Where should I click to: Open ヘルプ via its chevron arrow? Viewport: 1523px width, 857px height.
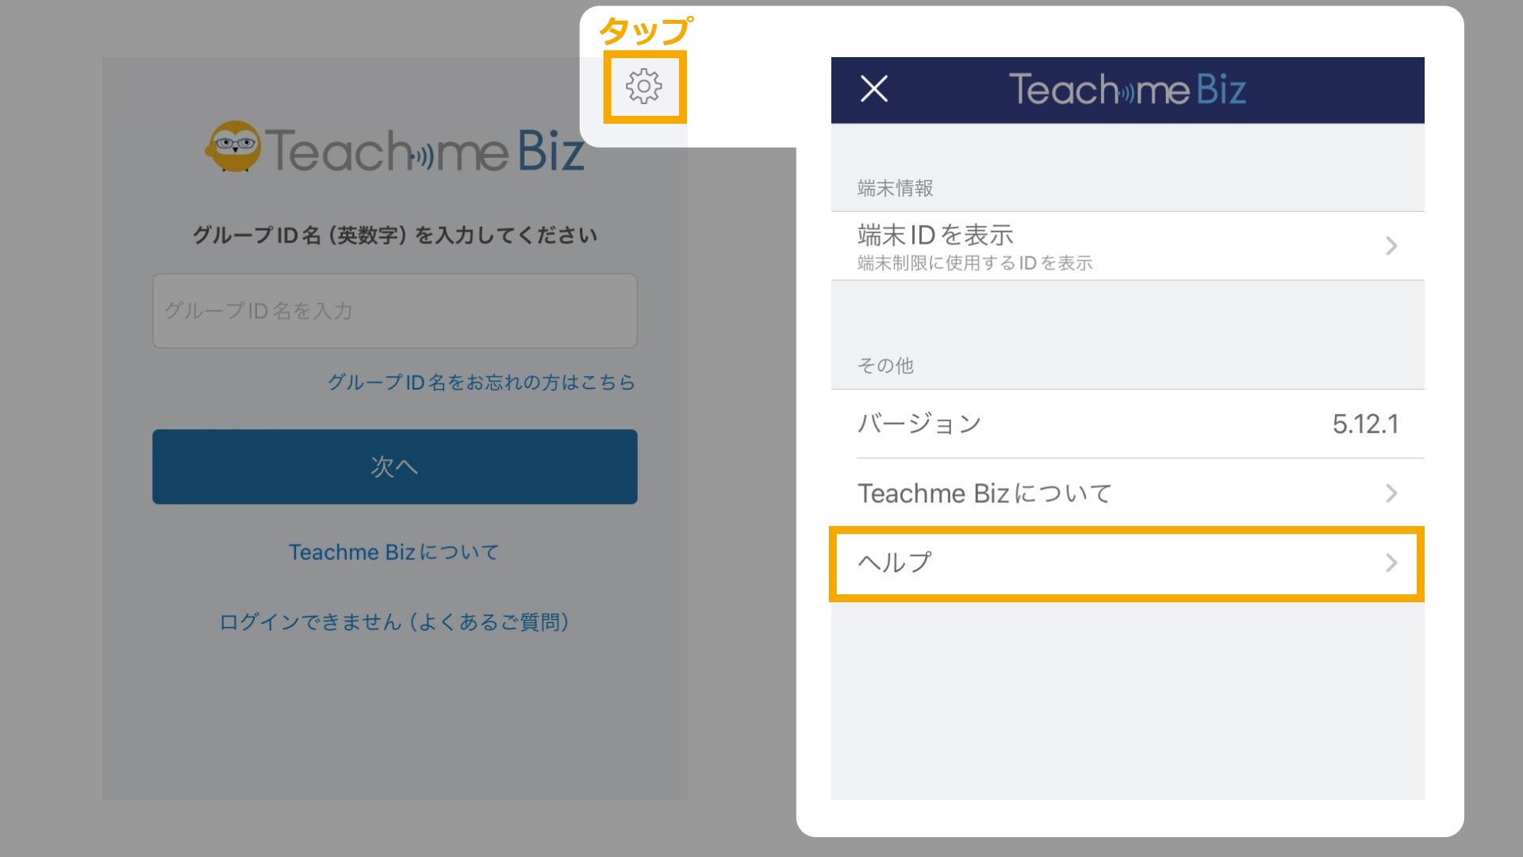1392,563
